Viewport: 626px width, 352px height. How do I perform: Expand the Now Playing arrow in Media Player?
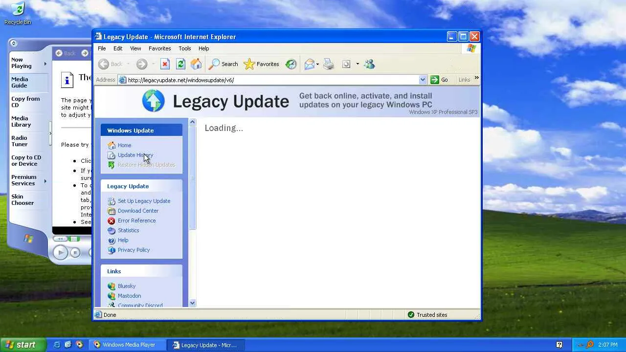click(45, 64)
